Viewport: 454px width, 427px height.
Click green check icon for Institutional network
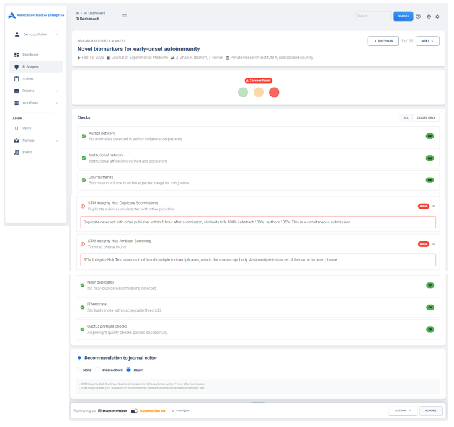(x=84, y=158)
